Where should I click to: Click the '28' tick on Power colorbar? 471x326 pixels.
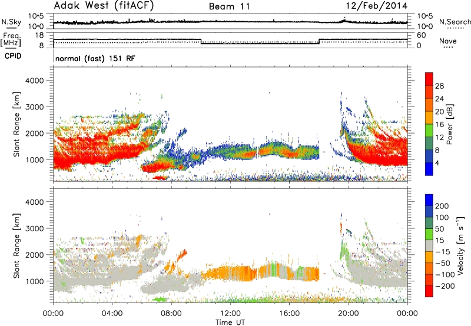click(439, 86)
